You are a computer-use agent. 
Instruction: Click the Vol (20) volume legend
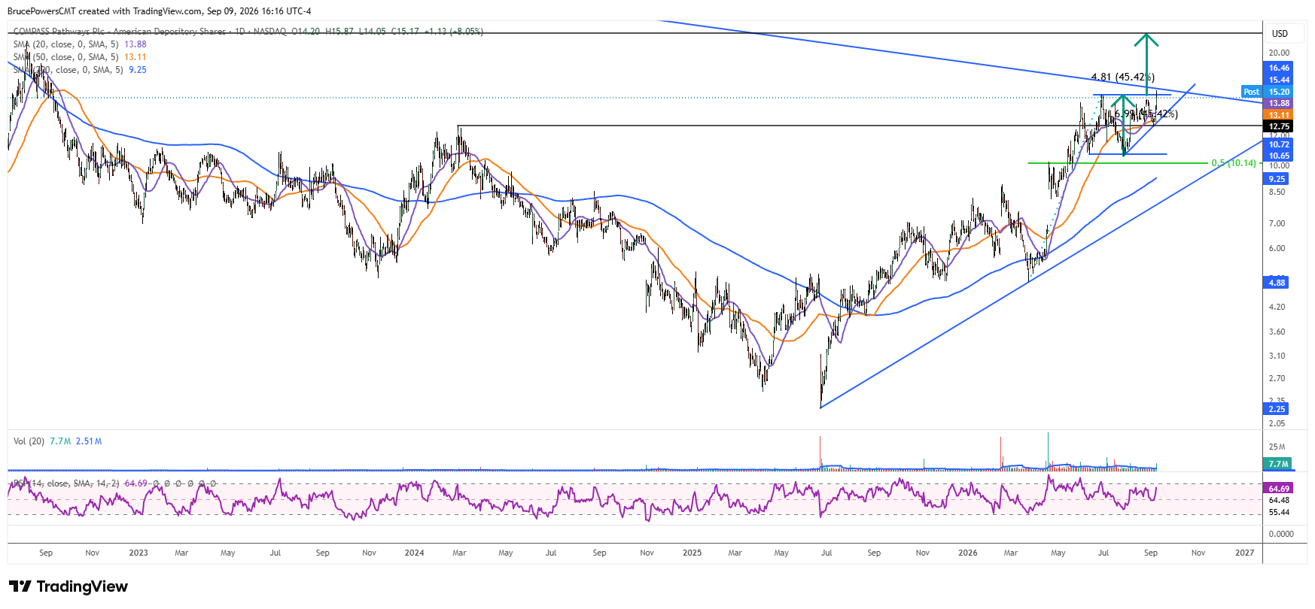click(57, 441)
